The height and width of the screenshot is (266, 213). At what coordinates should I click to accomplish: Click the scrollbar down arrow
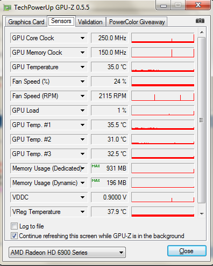[x=202, y=213]
